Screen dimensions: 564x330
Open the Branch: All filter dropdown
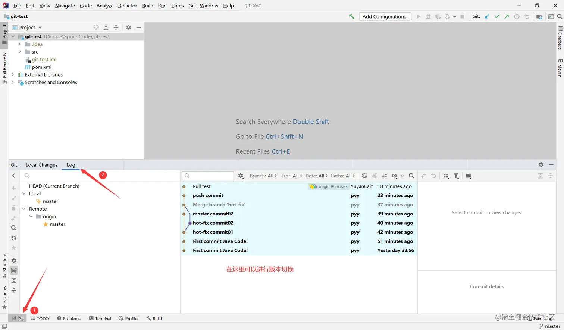[263, 176]
